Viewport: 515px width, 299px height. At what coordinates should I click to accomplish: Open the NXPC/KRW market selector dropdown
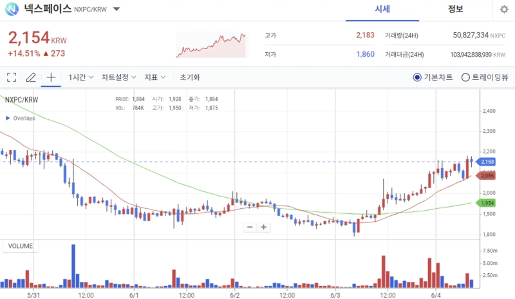[116, 10]
